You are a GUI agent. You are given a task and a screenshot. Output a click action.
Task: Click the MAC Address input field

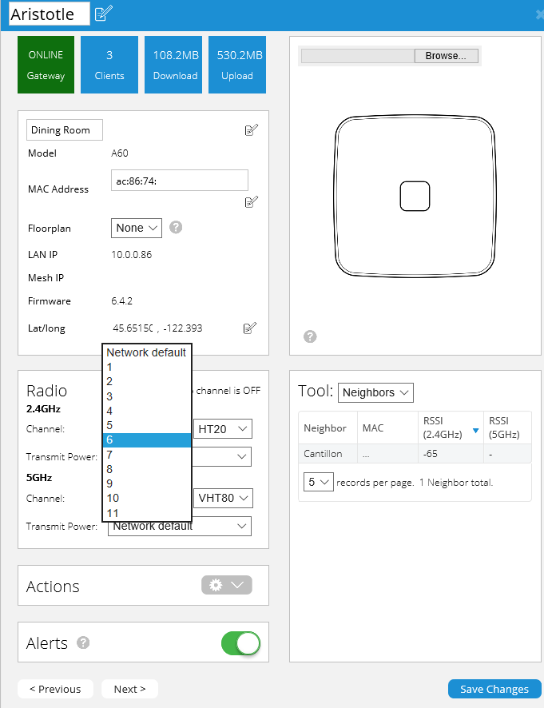tap(179, 181)
